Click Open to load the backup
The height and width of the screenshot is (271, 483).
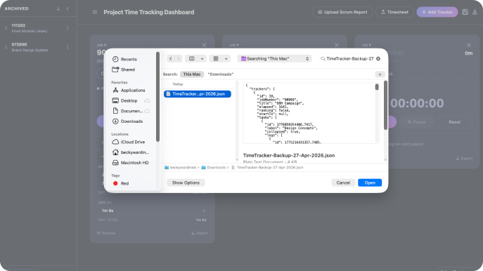[370, 183]
